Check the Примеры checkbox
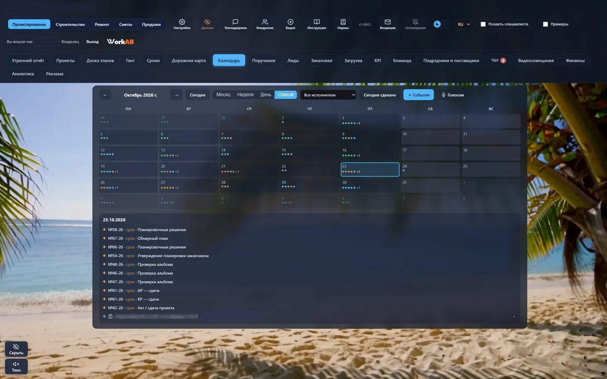 545,24
